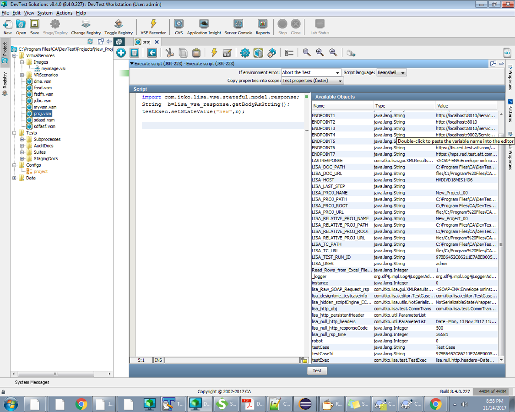Click the CVS version control icon
515x412 pixels.
179,25
